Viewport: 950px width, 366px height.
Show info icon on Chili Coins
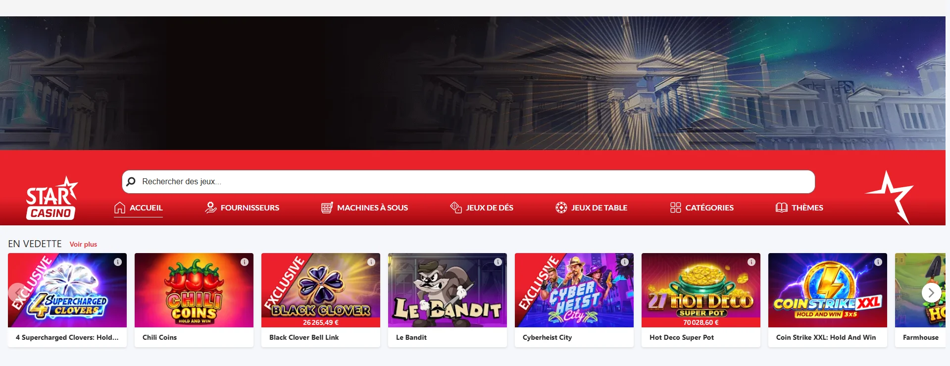pyautogui.click(x=245, y=262)
